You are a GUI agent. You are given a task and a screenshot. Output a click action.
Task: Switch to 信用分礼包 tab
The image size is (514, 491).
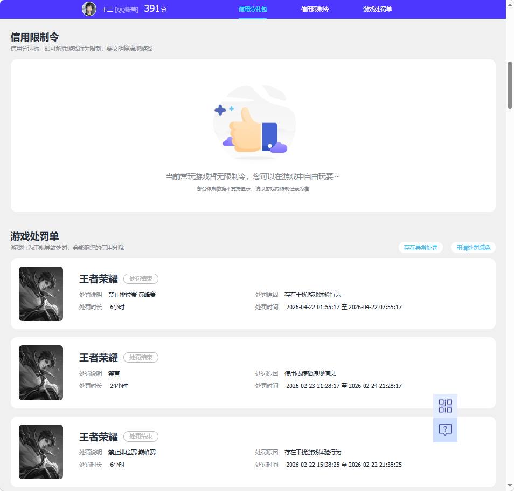pyautogui.click(x=253, y=9)
